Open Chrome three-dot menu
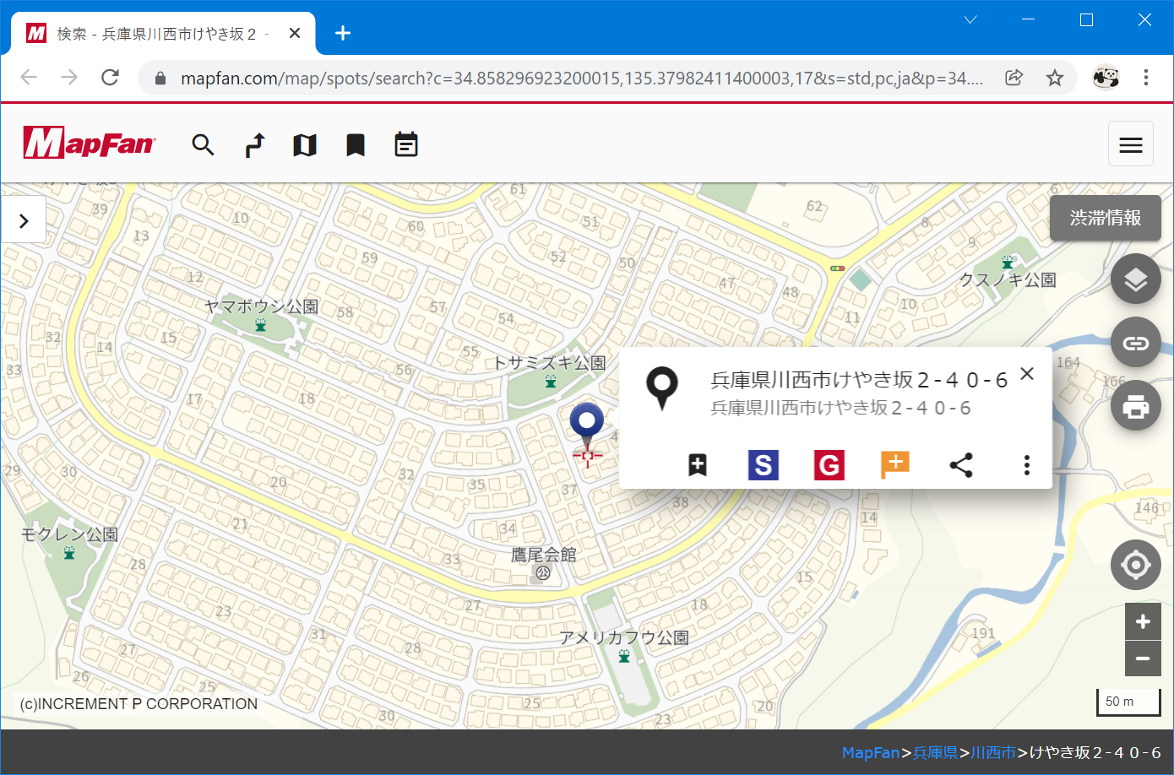Image resolution: width=1174 pixels, height=775 pixels. (x=1146, y=78)
